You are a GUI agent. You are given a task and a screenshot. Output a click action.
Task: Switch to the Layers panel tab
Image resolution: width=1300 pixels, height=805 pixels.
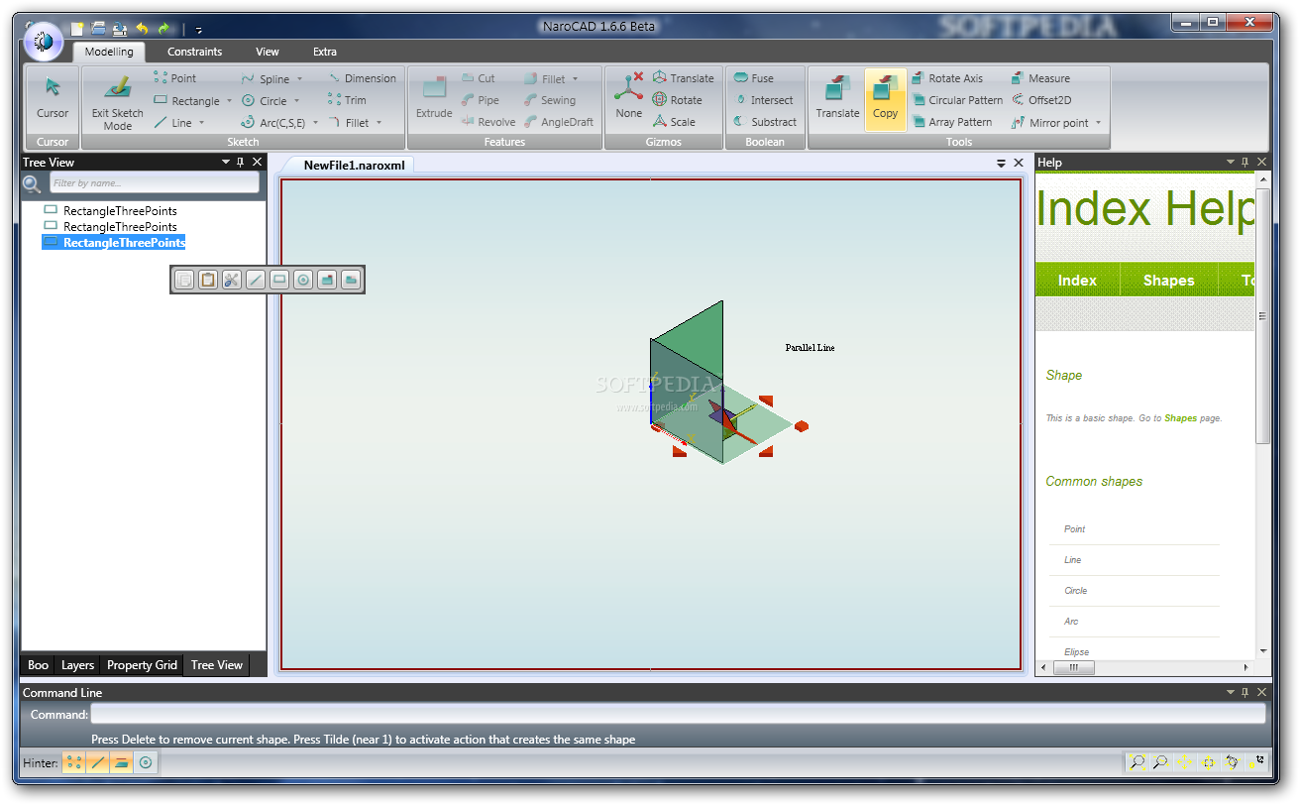77,665
